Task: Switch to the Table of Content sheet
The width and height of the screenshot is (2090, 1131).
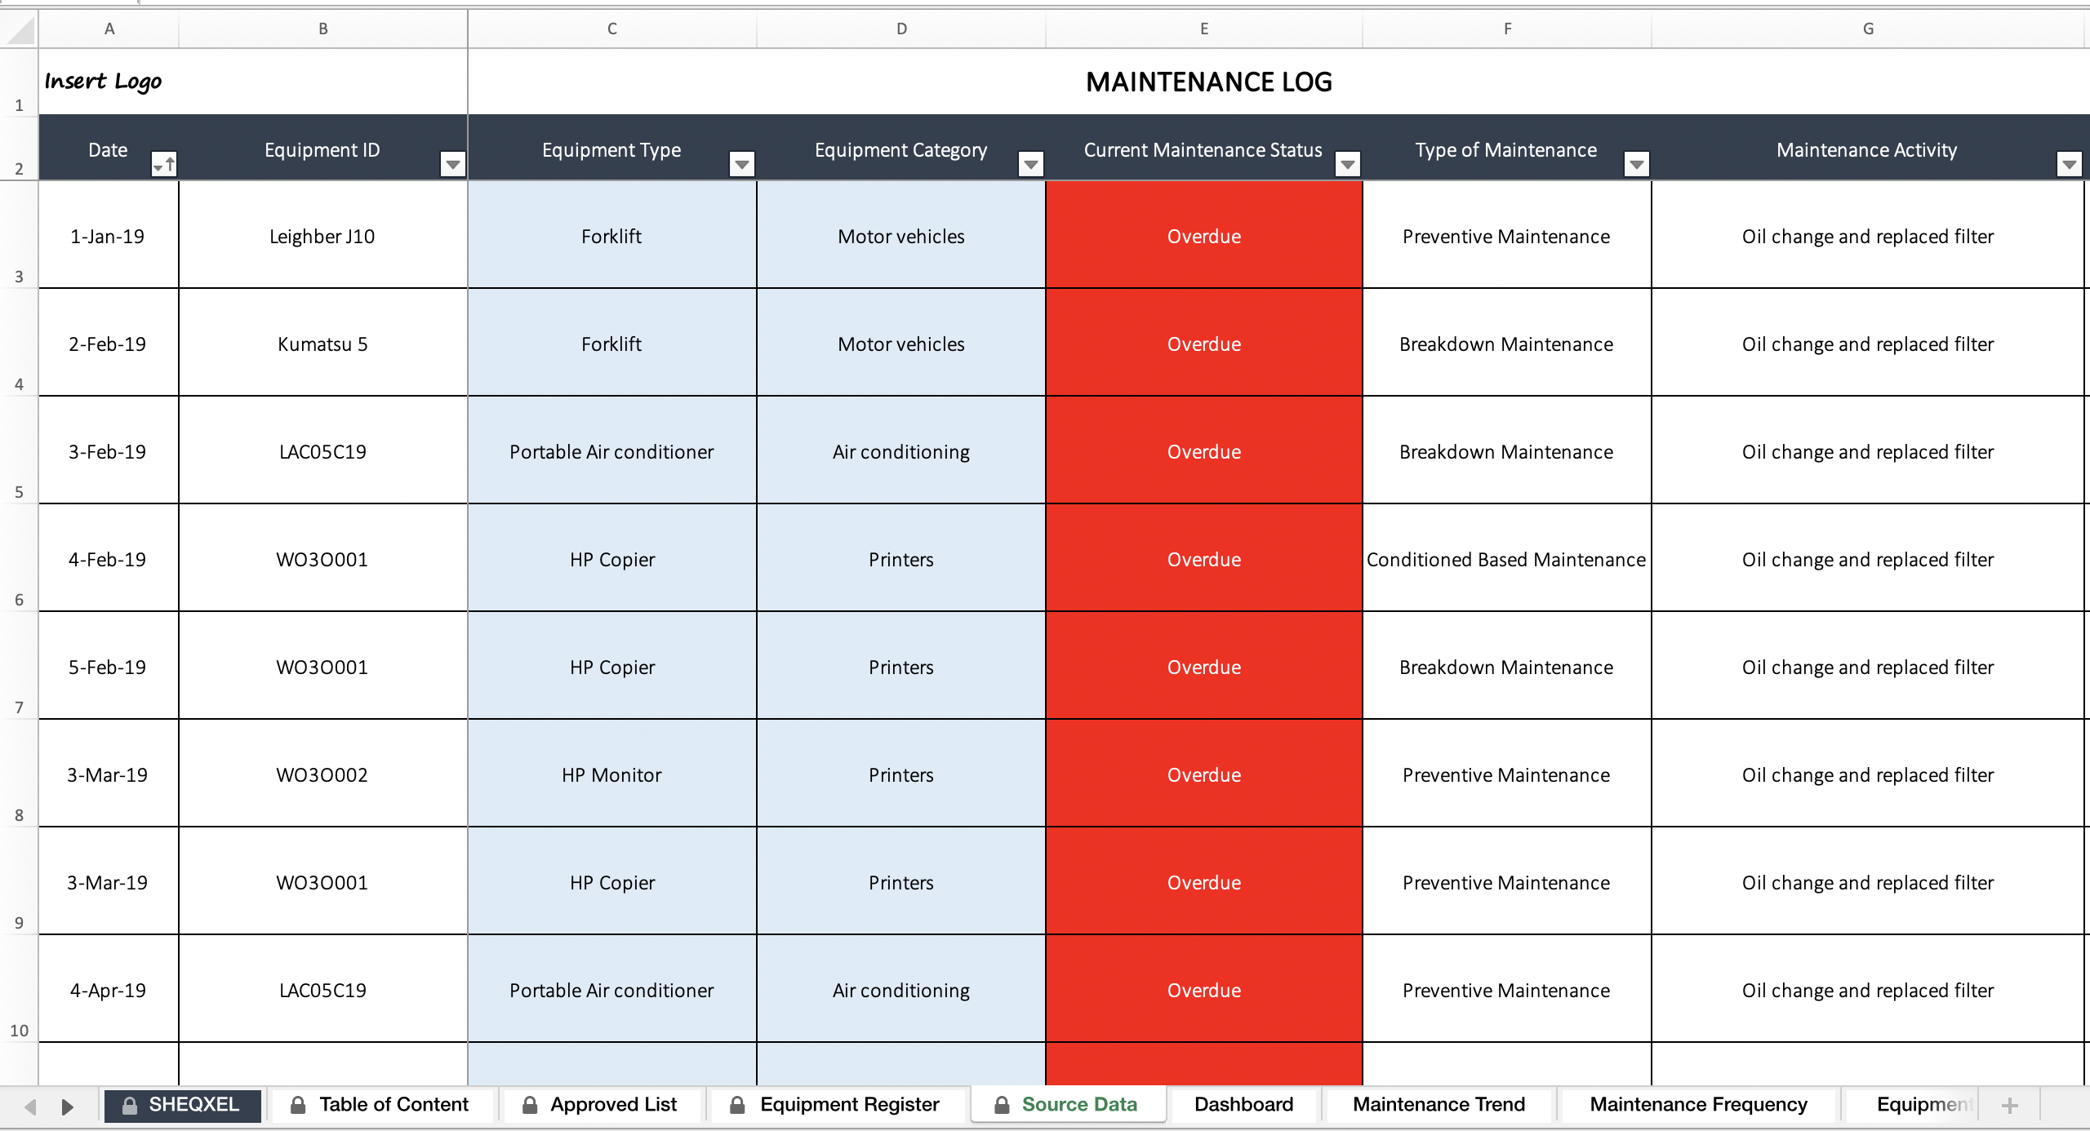Action: click(x=380, y=1105)
